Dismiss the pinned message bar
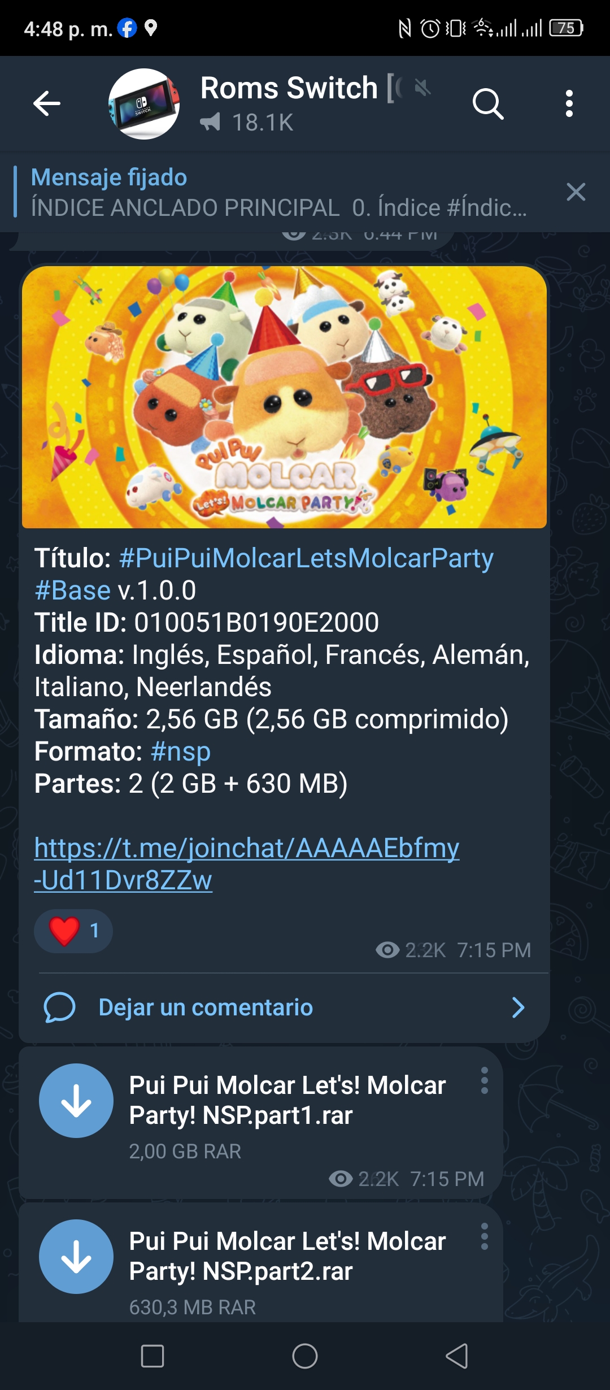 pos(576,192)
